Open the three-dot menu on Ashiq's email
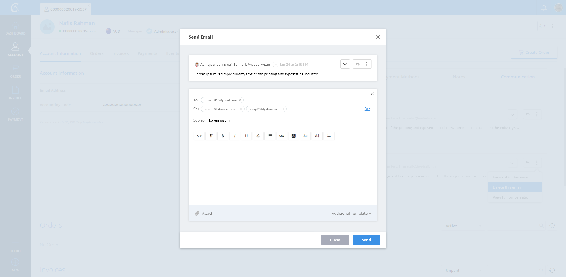This screenshot has width=566, height=277. pyautogui.click(x=367, y=64)
